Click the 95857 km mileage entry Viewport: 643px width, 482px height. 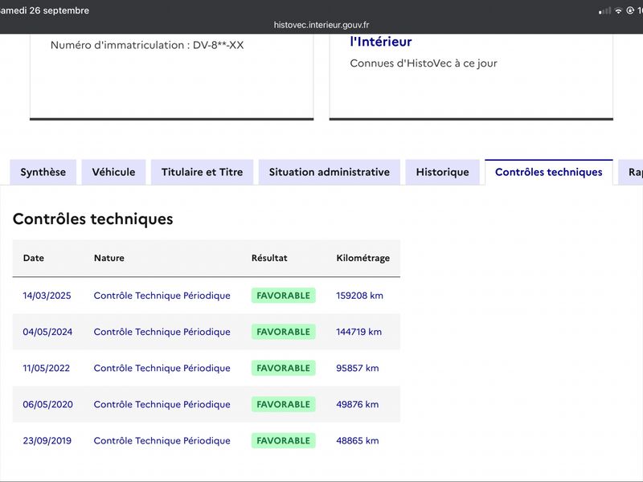pyautogui.click(x=357, y=368)
